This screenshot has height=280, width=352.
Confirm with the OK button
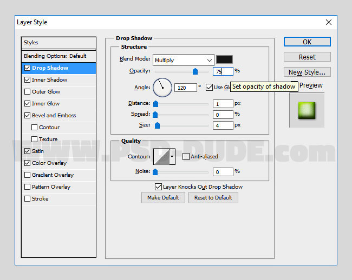[x=307, y=42]
